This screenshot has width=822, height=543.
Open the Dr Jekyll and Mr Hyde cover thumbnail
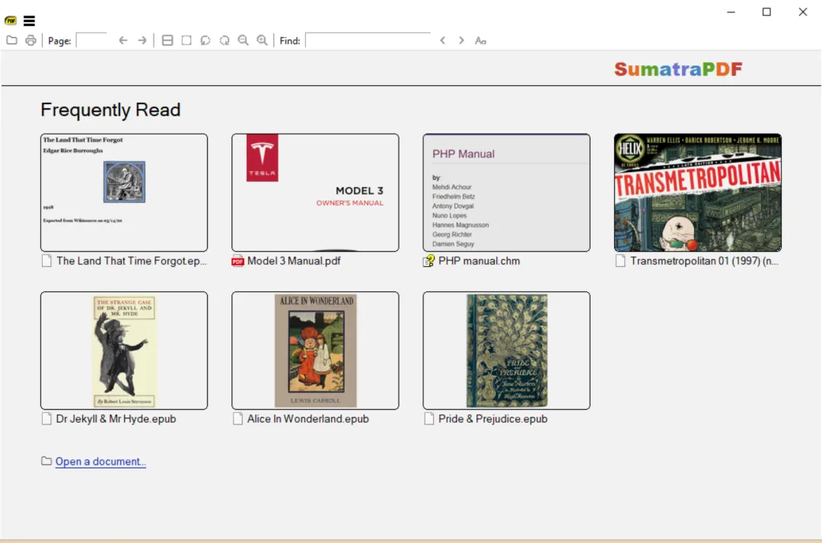[x=124, y=351]
